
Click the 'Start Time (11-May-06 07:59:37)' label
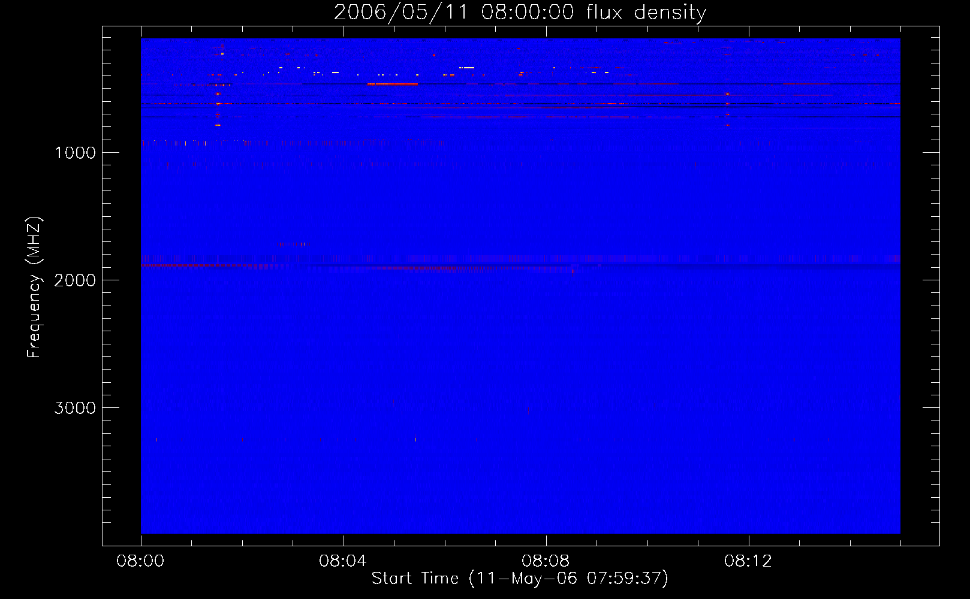pyautogui.click(x=520, y=579)
